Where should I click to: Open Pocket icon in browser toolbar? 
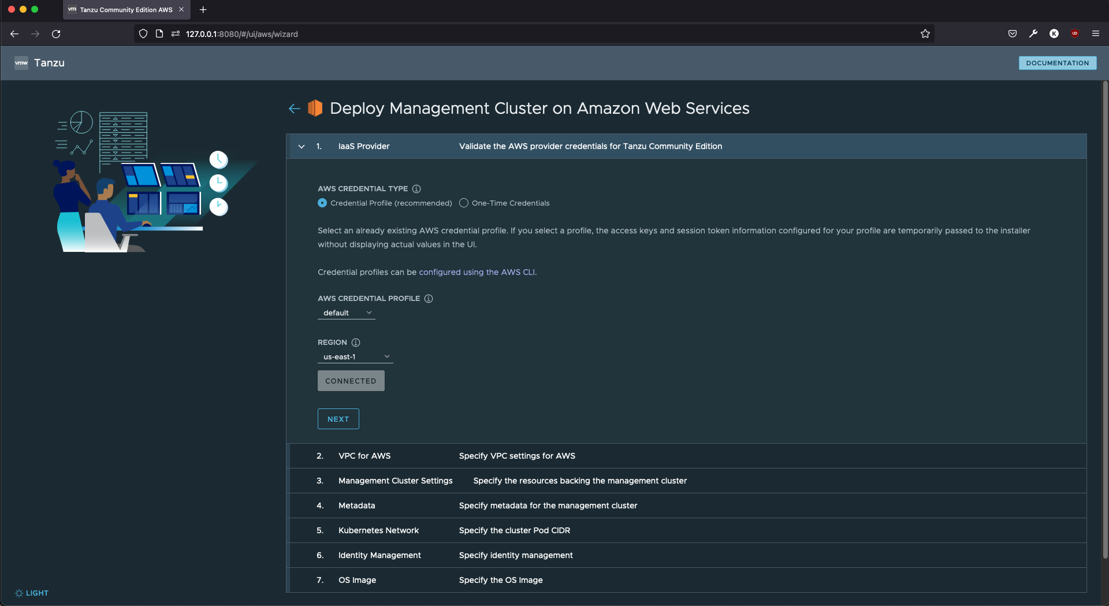[1013, 34]
